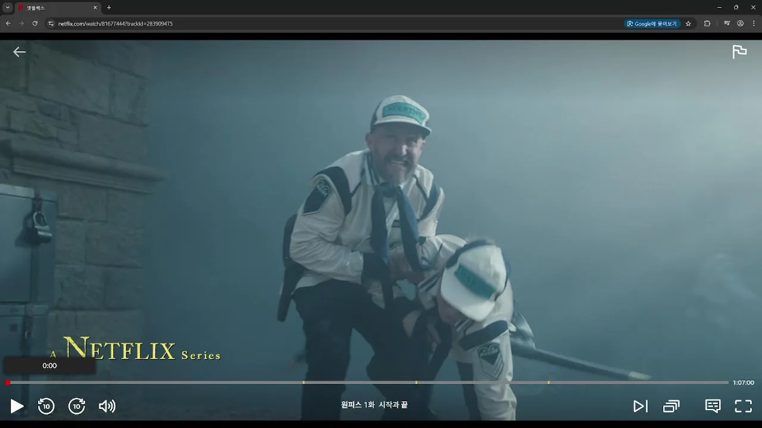This screenshot has width=762, height=428.
Task: Go back in browser history
Action: (8, 24)
